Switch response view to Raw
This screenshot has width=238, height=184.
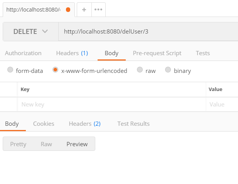46,144
